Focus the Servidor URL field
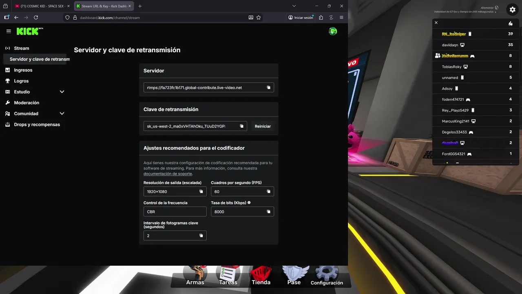This screenshot has height=294, width=522. pyautogui.click(x=208, y=87)
